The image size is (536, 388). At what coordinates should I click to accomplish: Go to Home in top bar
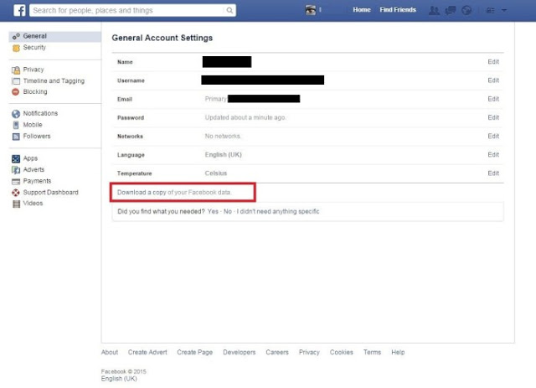point(362,10)
